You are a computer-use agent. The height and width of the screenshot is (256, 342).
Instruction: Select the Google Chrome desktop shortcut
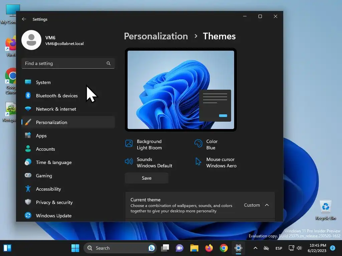[x=10, y=81]
